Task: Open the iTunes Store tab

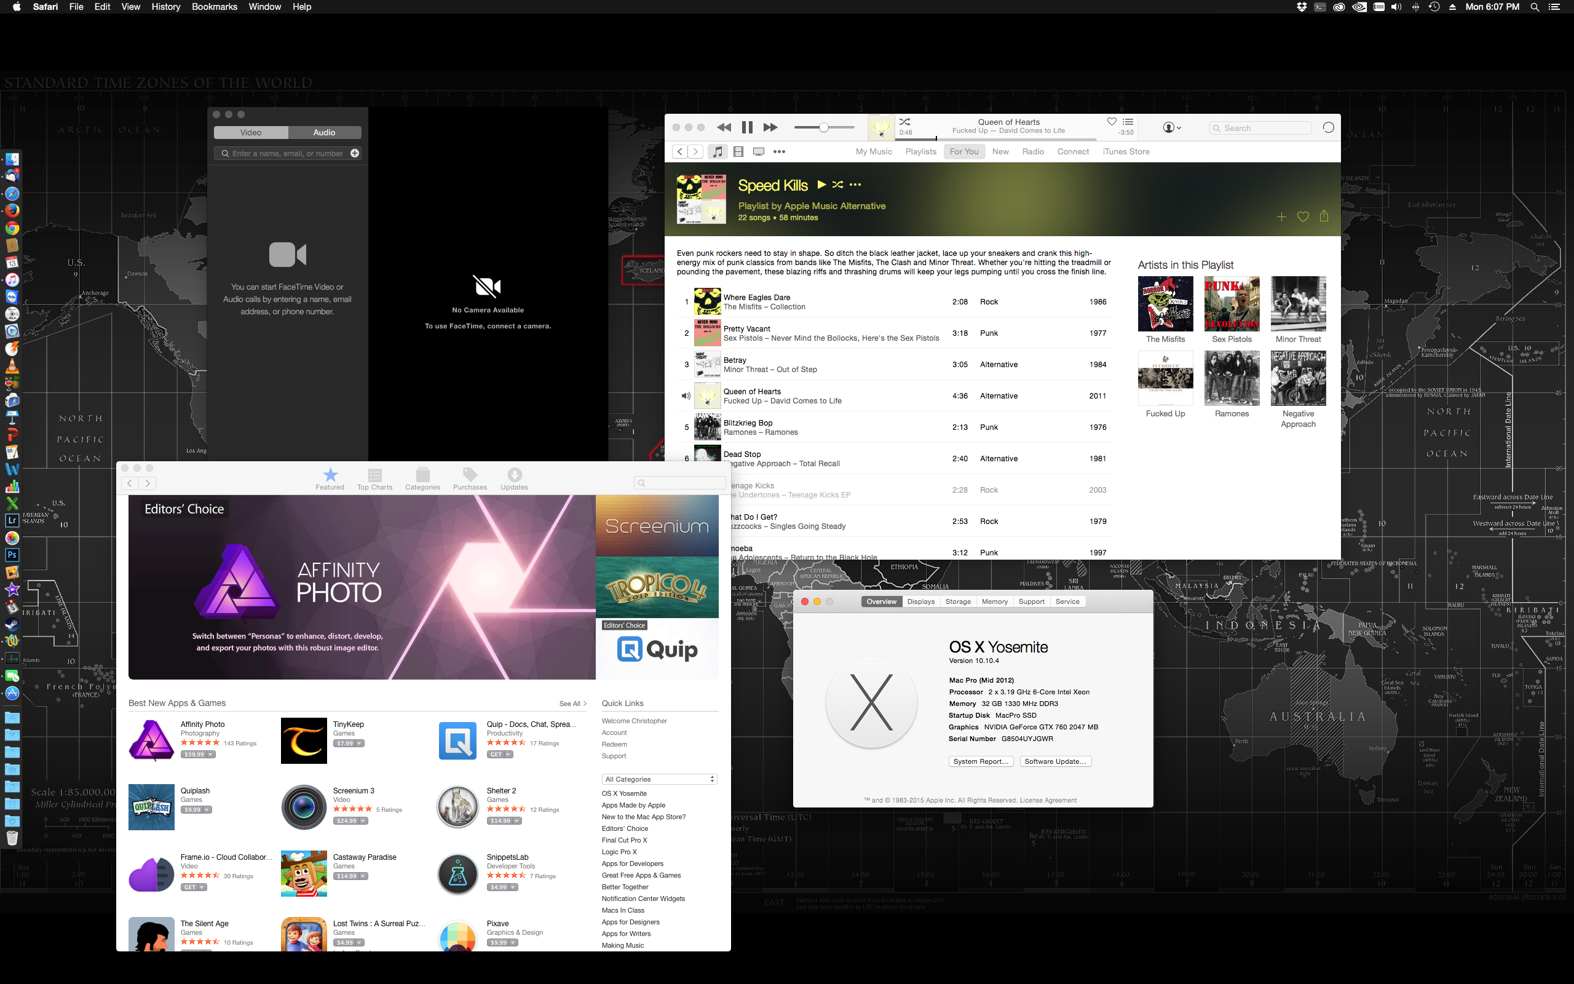Action: click(1126, 152)
